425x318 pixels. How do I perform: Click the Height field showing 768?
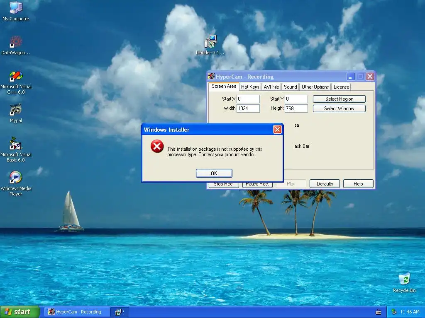(296, 108)
